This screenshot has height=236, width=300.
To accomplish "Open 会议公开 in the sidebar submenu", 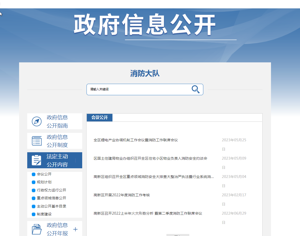I will point(44,174).
